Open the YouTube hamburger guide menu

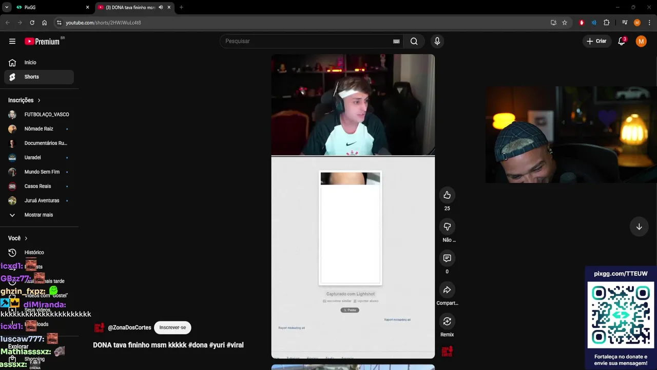point(12,41)
